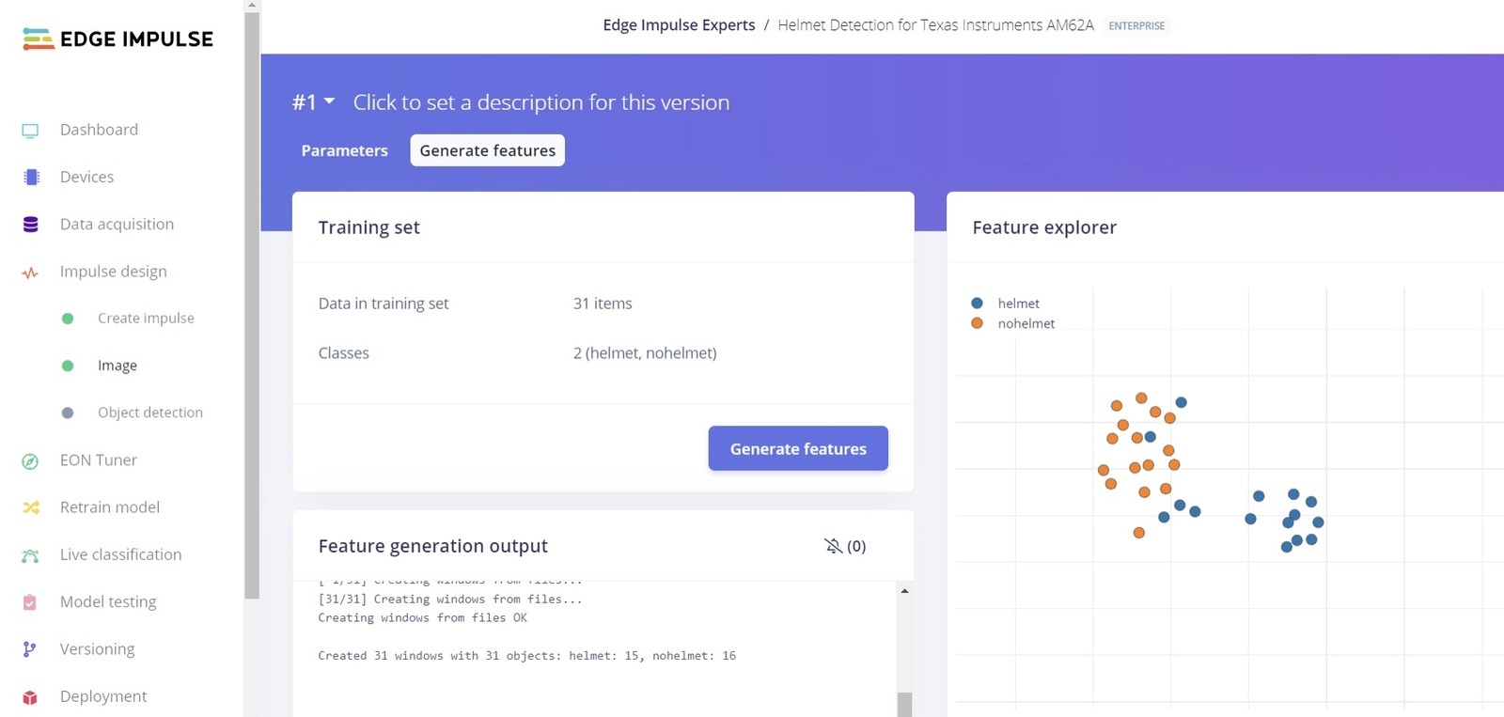
Task: Select Impulse design in sidebar
Action: pyautogui.click(x=113, y=272)
